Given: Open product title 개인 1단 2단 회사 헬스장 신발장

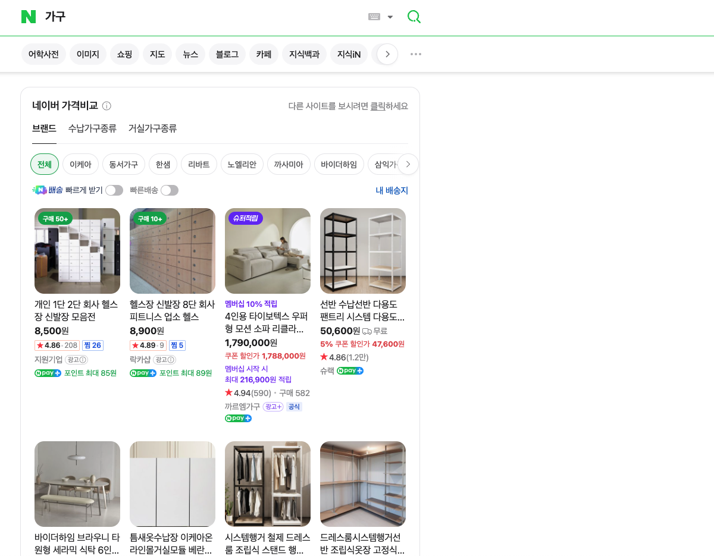Looking at the screenshot, I should tap(77, 310).
